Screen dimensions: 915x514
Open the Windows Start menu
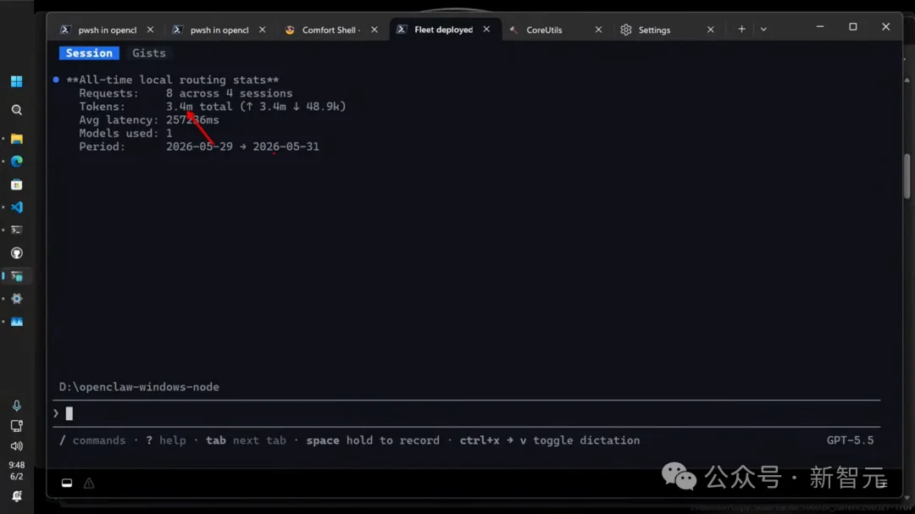coord(16,81)
